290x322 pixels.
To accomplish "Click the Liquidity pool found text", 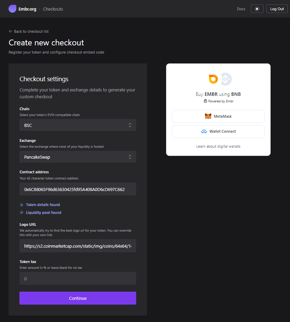I will 44,213.
